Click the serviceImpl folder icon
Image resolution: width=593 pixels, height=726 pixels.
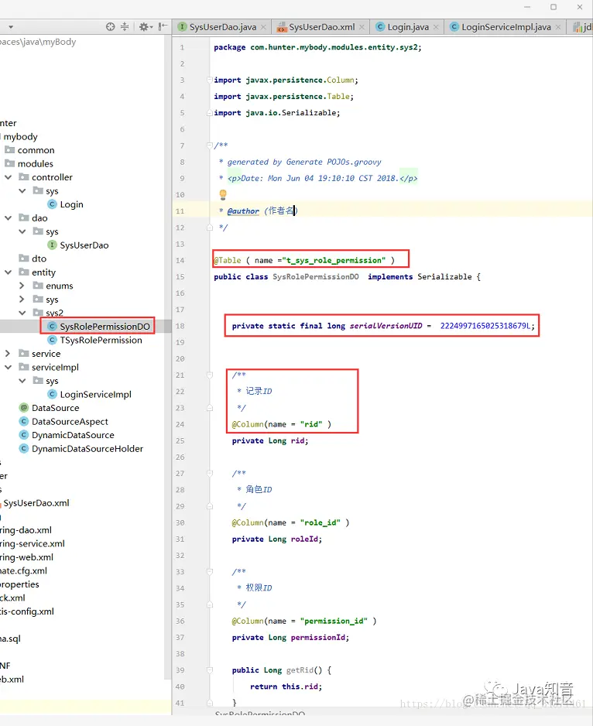point(24,367)
